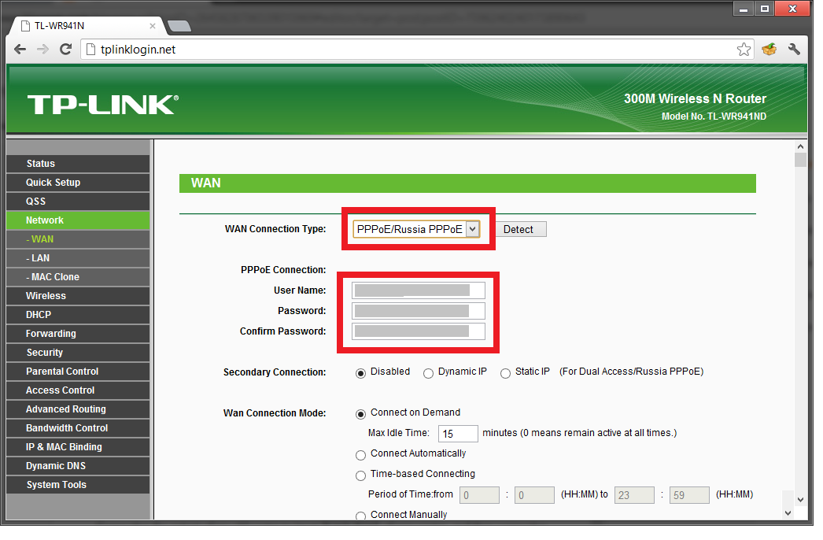Open a new browser tab
Image resolution: width=823 pixels, height=540 pixels.
(x=179, y=26)
